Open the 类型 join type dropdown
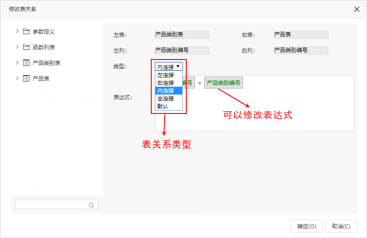This screenshot has width=367, height=238. click(x=169, y=67)
